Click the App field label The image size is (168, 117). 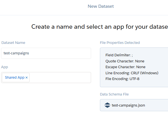pyautogui.click(x=4, y=67)
